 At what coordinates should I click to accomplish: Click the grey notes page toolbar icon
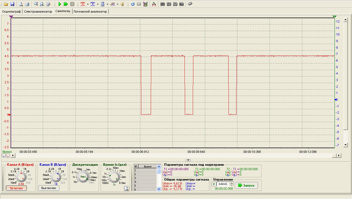click(x=139, y=4)
